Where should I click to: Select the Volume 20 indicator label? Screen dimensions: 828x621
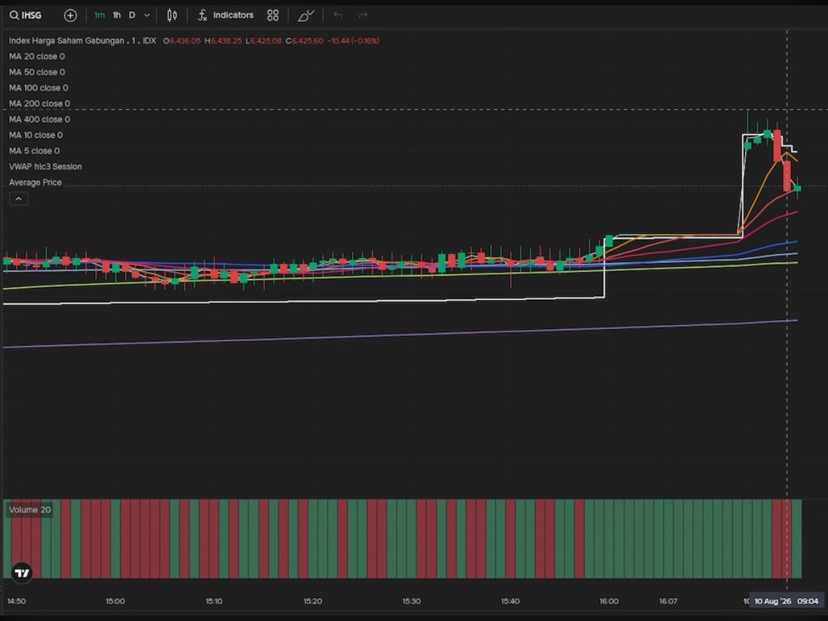tap(30, 510)
